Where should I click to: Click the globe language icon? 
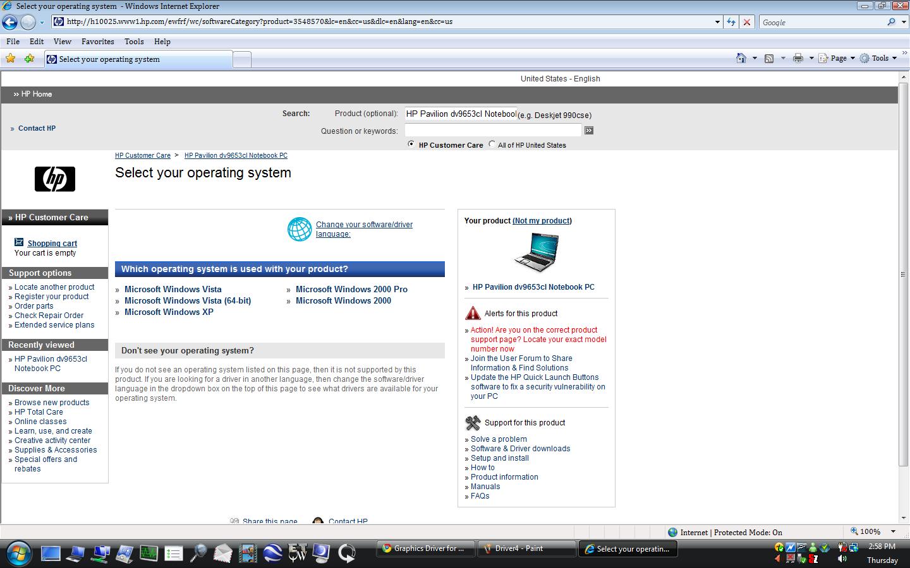[x=300, y=229]
